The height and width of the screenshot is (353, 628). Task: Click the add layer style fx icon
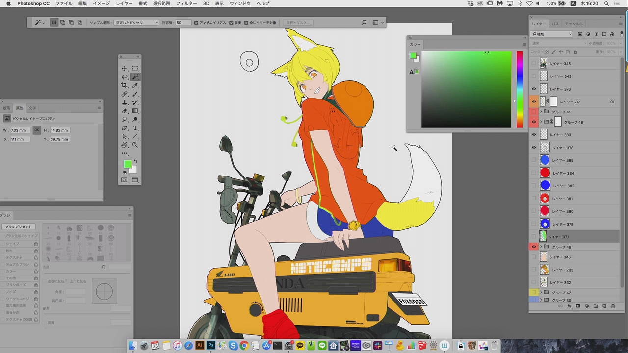(570, 306)
